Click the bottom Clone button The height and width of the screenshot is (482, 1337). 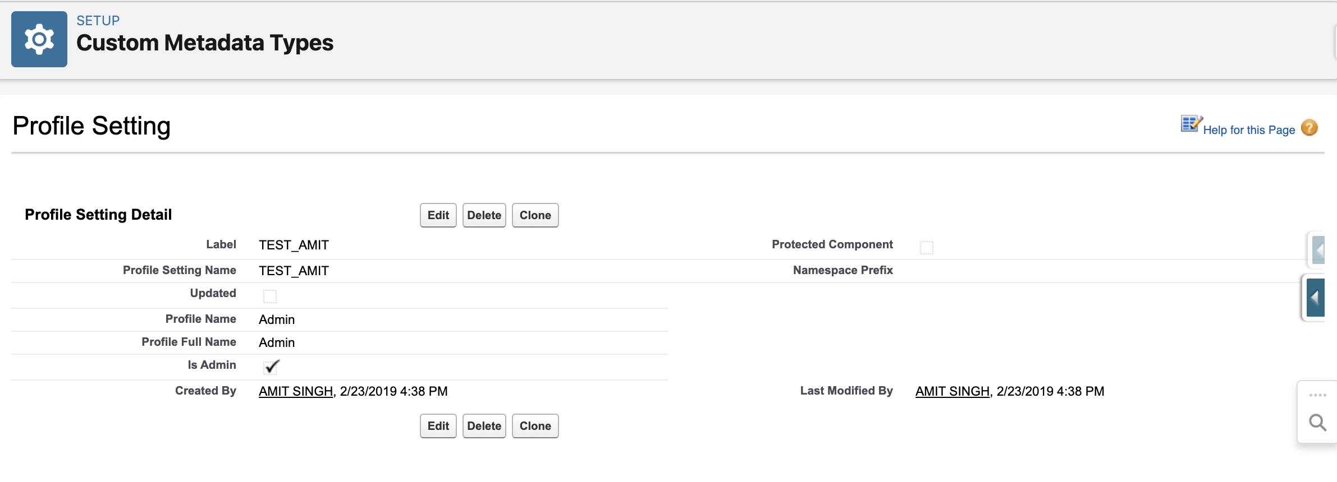click(x=535, y=426)
